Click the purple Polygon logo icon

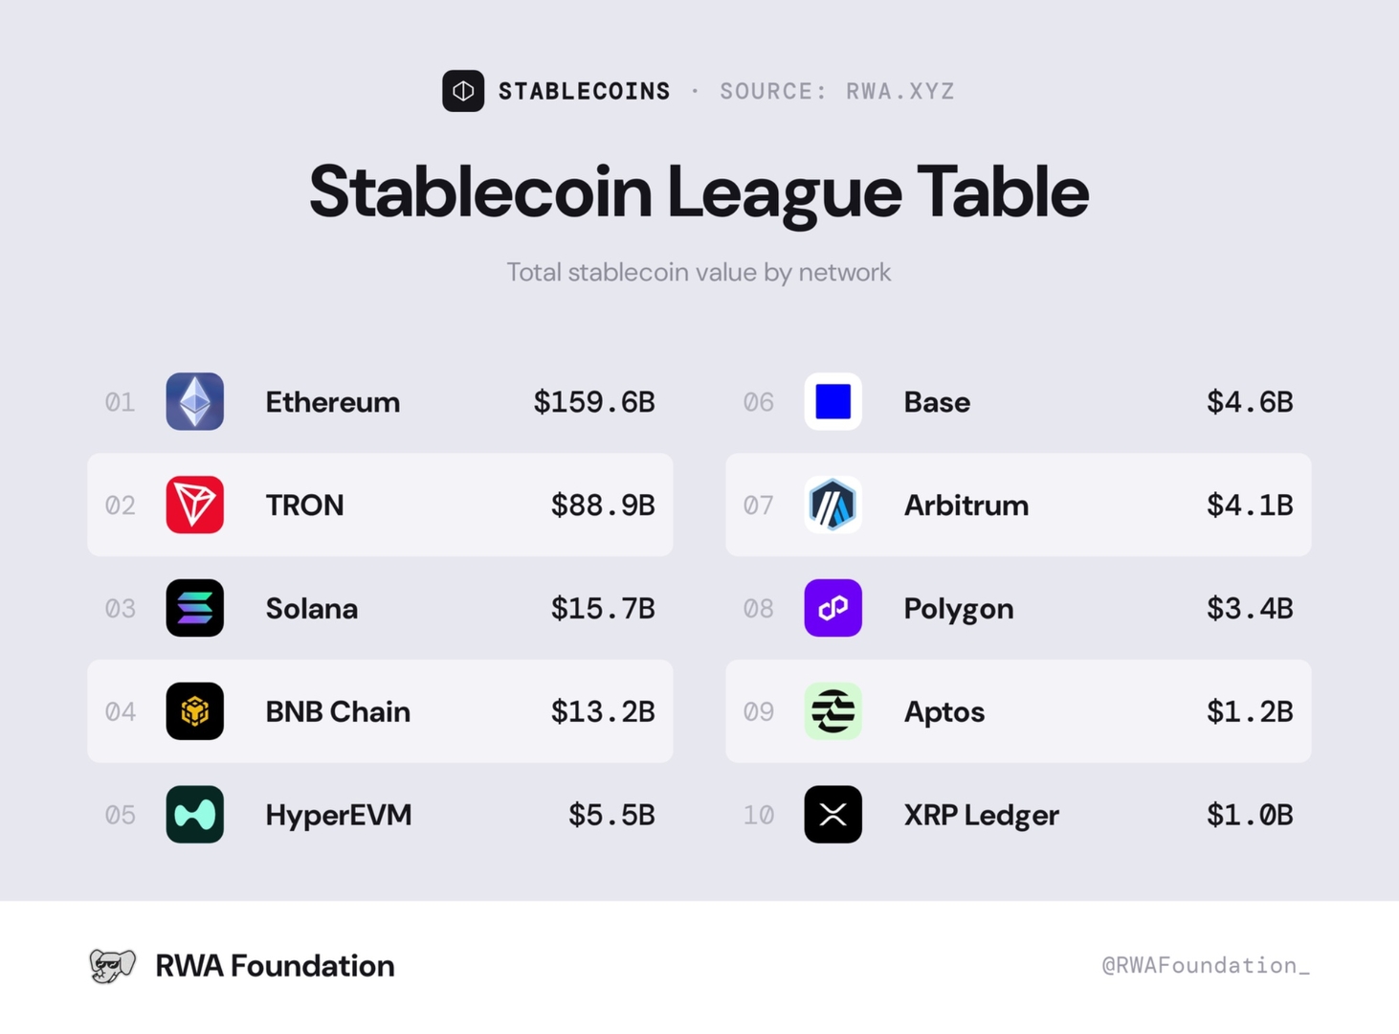[833, 608]
